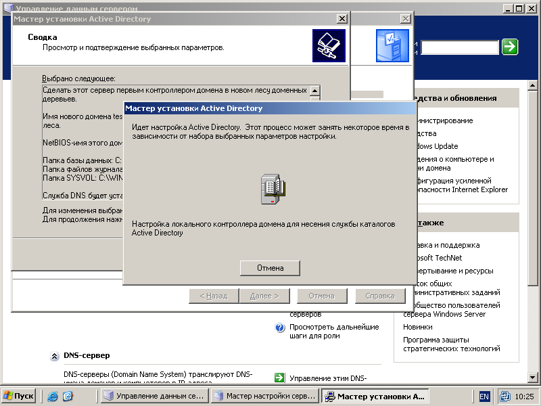Switch to Мастер настройки сервера taskbar item
The height and width of the screenshot is (406, 541).
coord(264,396)
